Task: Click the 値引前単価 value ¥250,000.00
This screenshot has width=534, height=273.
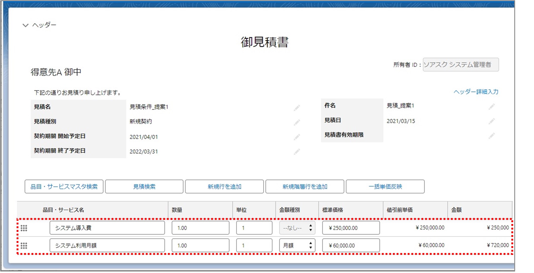Action: (x=430, y=227)
